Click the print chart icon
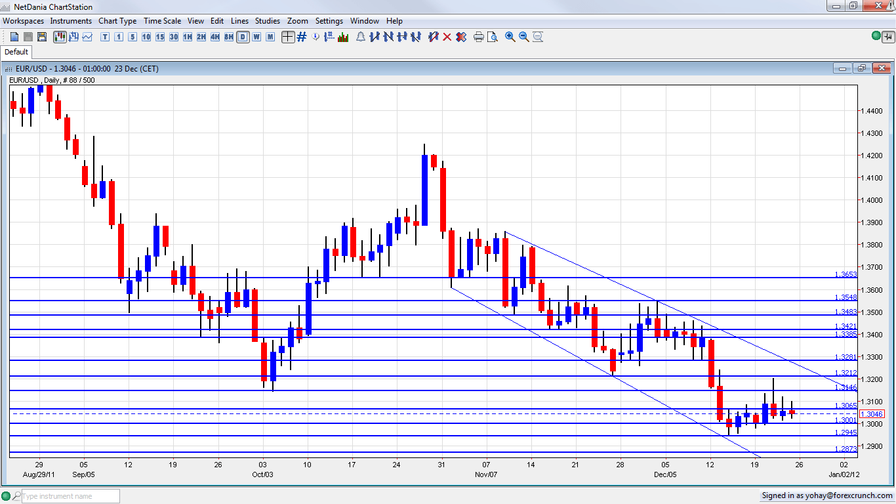 478,37
